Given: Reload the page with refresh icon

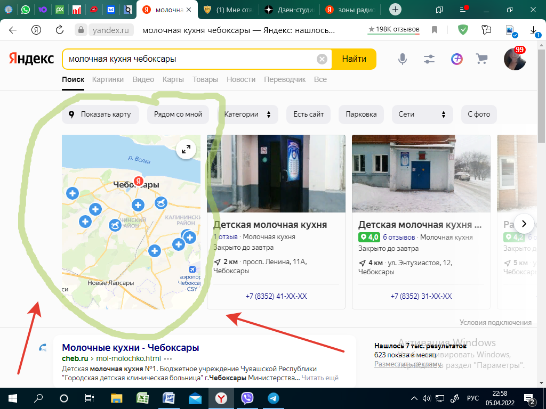Looking at the screenshot, I should 60,30.
